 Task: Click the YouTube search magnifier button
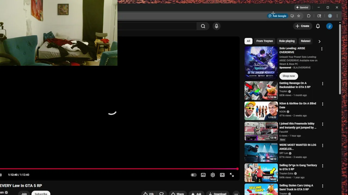pos(203,26)
